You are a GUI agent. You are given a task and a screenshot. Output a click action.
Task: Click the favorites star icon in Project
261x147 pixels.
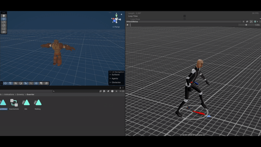tap(116, 91)
